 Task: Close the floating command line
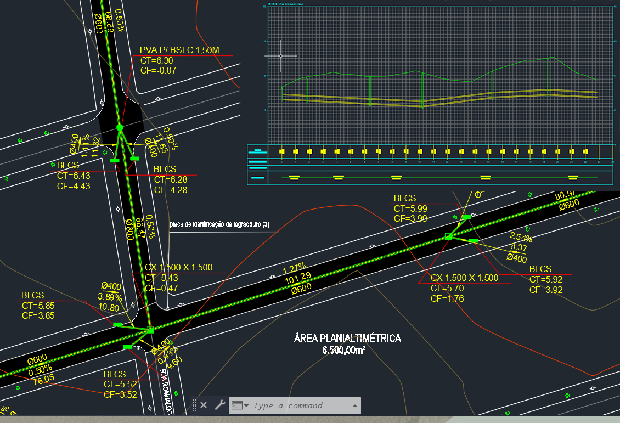tap(204, 405)
